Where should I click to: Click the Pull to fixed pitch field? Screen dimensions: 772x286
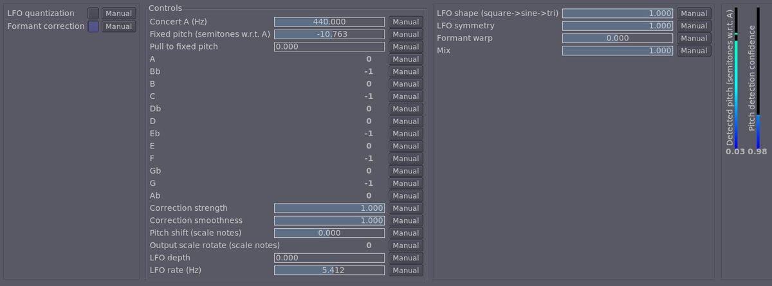point(329,47)
